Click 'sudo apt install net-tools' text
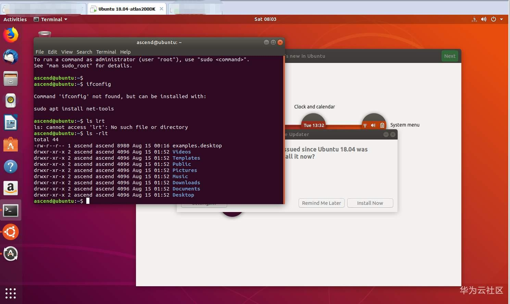This screenshot has width=510, height=304. click(x=74, y=109)
